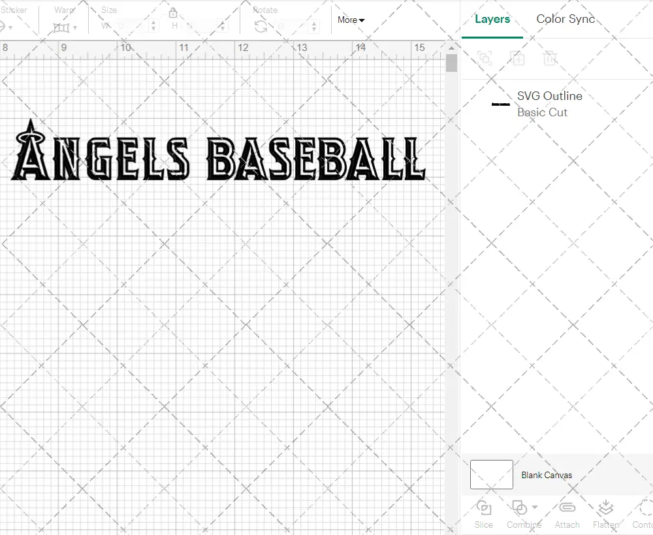The height and width of the screenshot is (535, 653).
Task: Click the Flatten layers icon
Action: tap(605, 508)
